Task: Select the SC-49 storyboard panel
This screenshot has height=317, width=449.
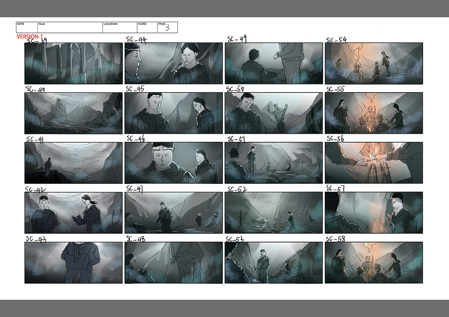Action: [x=274, y=63]
